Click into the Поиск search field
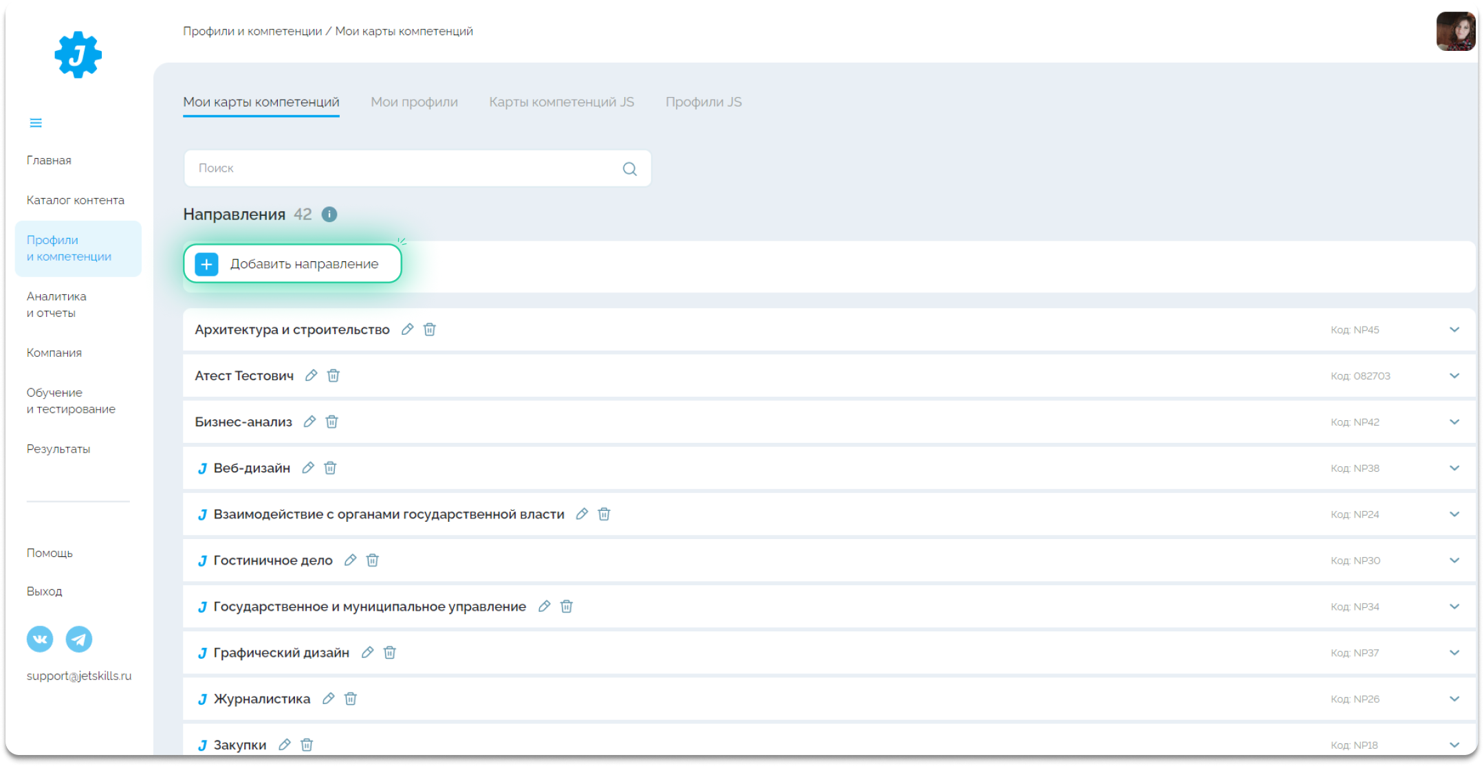1484x766 pixels. pos(406,168)
